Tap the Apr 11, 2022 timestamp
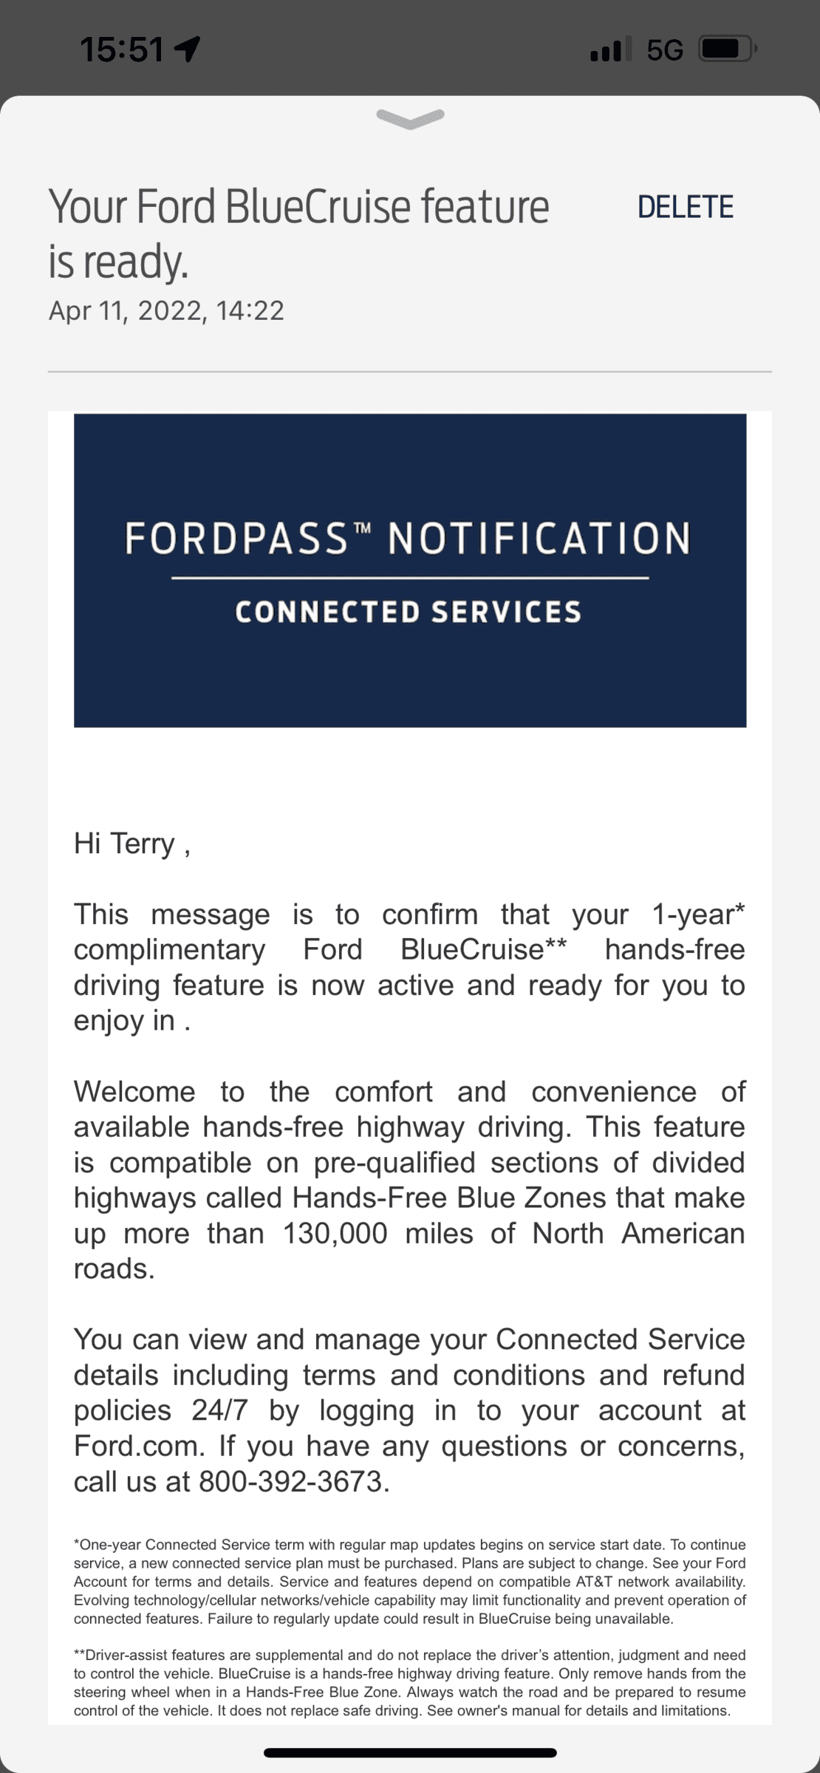Viewport: 820px width, 1773px height. [x=166, y=310]
